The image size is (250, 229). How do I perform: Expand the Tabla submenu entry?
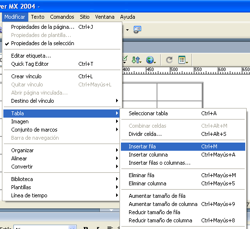click(x=61, y=113)
